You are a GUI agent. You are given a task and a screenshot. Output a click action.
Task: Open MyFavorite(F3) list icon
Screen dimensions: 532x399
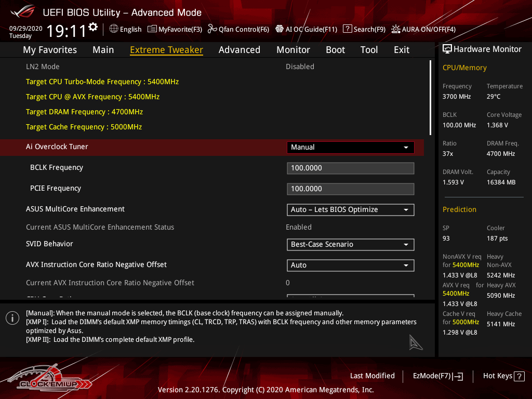click(152, 29)
